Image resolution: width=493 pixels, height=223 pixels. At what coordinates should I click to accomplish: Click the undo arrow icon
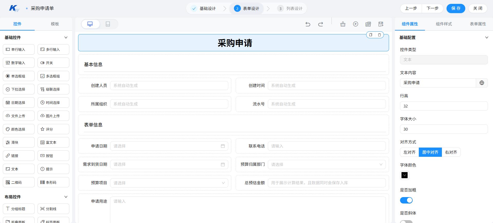coord(308,24)
